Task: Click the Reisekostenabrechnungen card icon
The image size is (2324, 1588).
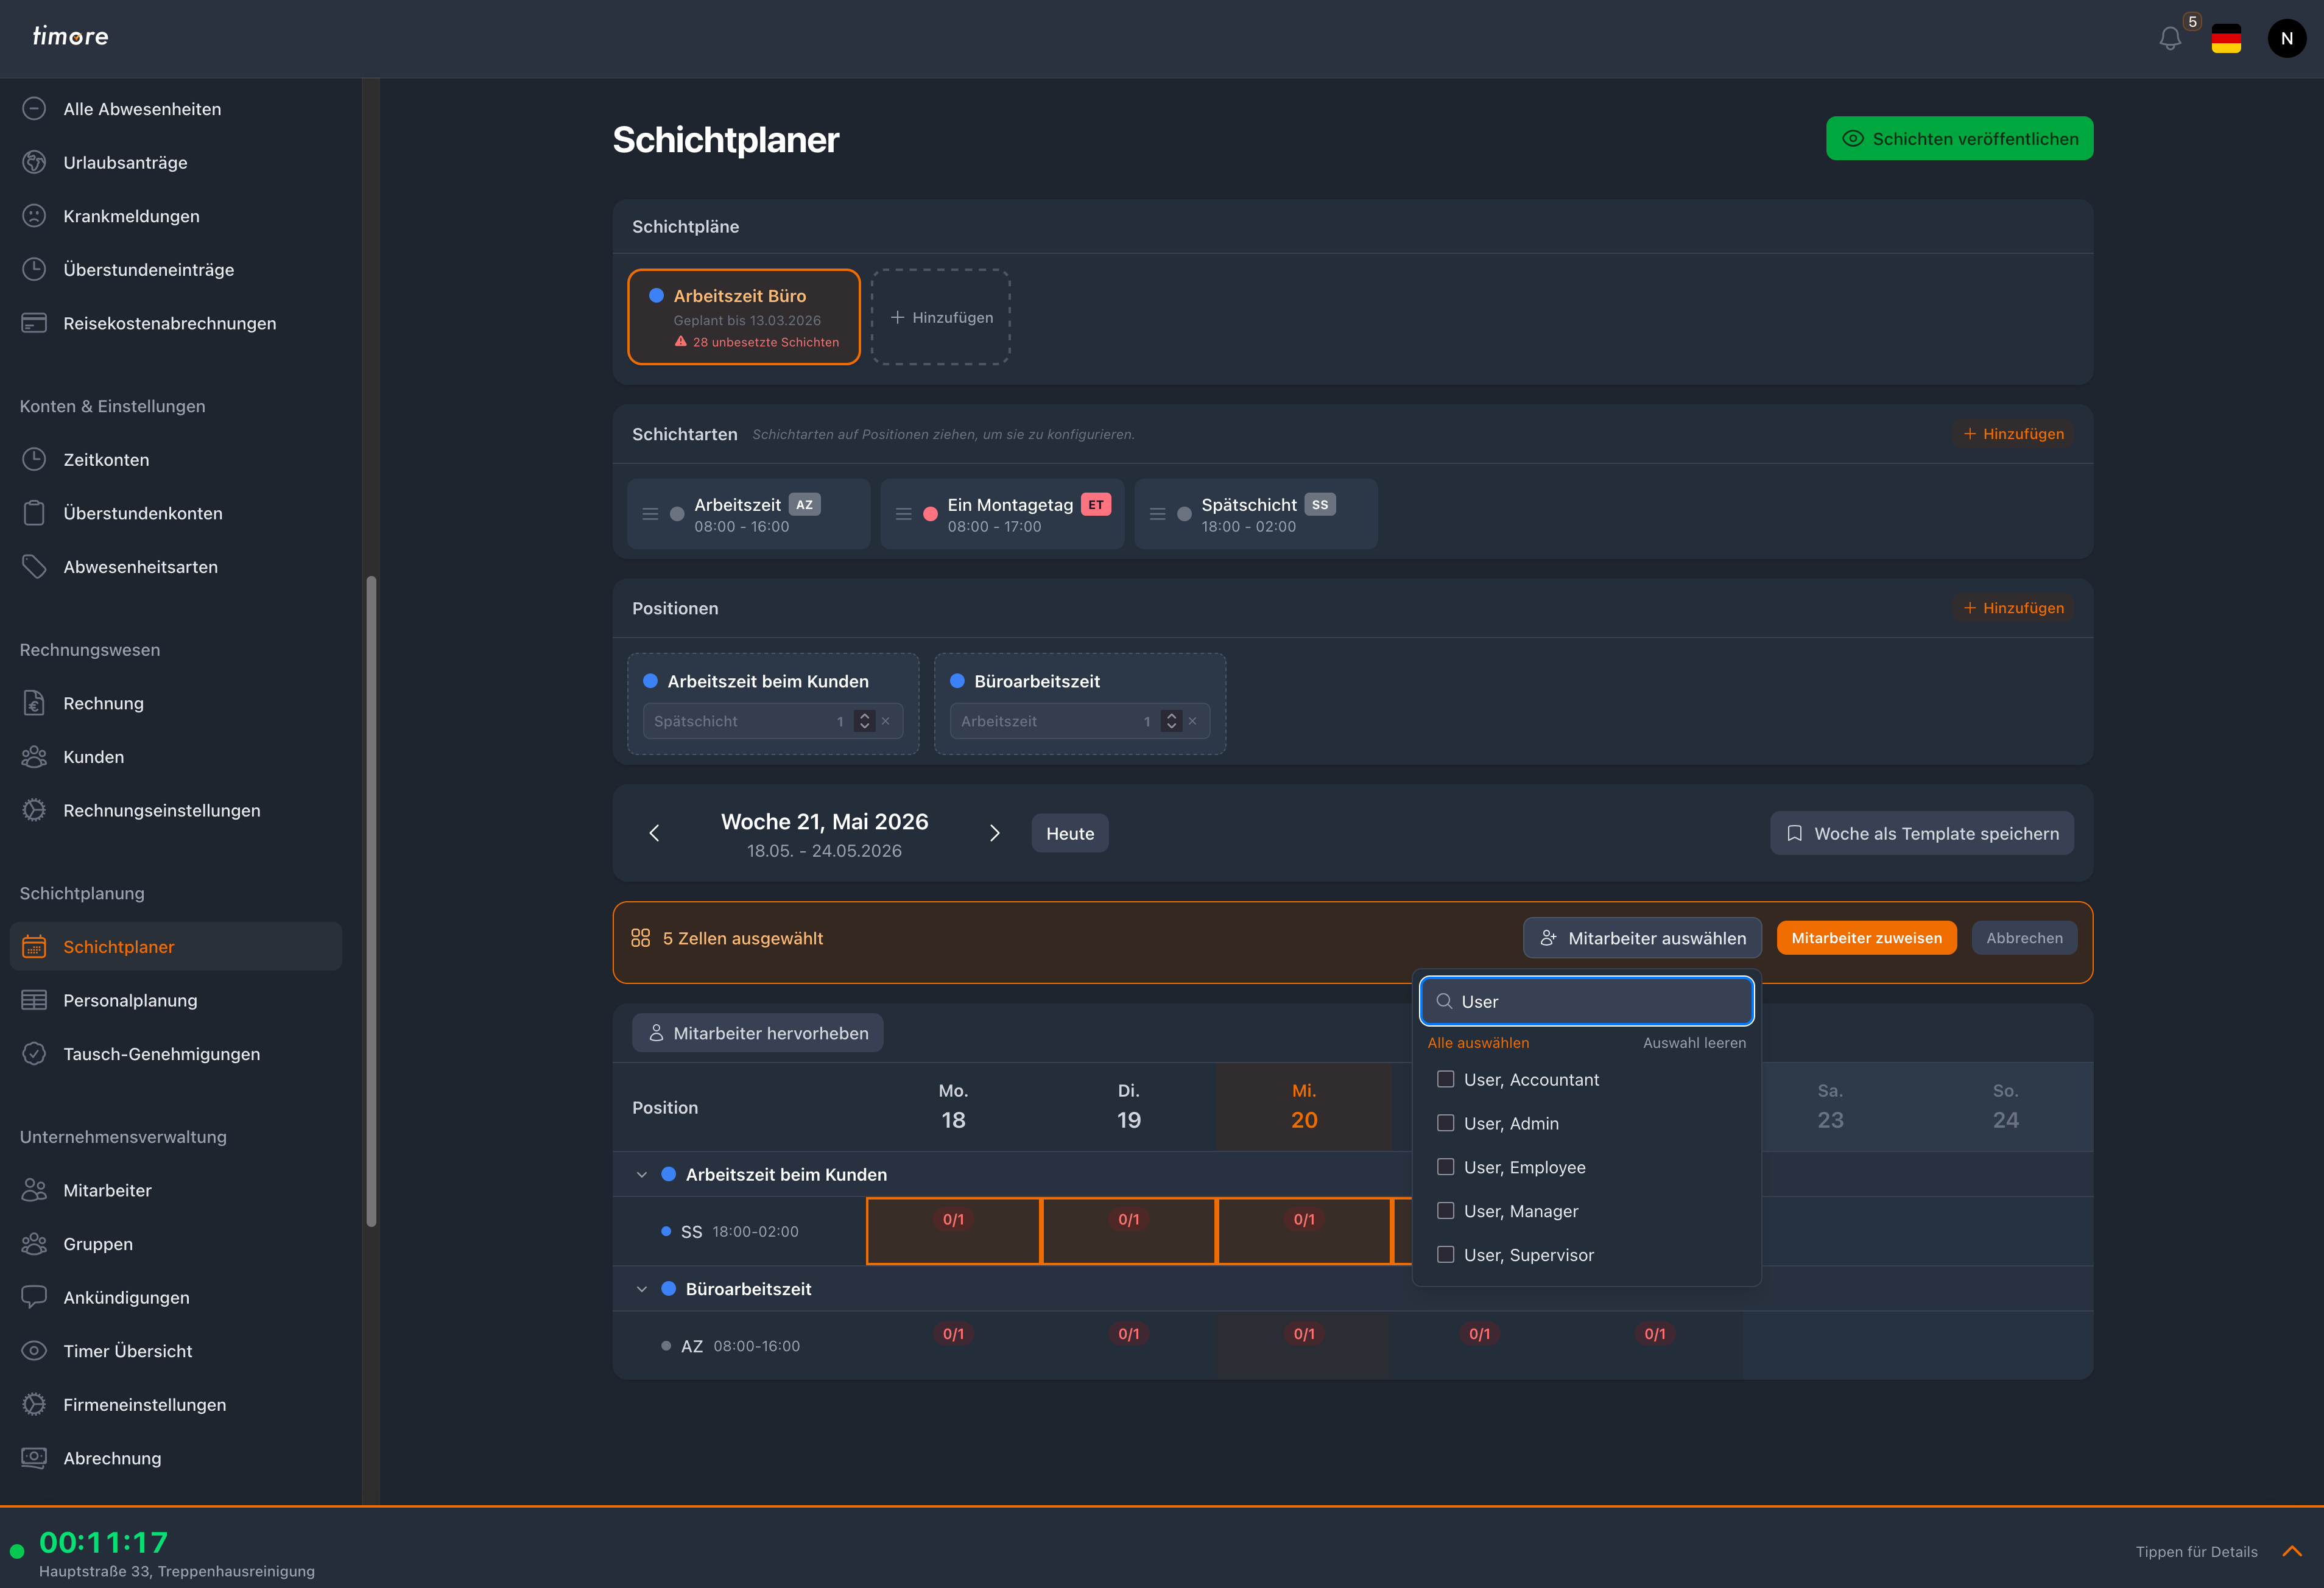Action: (34, 323)
